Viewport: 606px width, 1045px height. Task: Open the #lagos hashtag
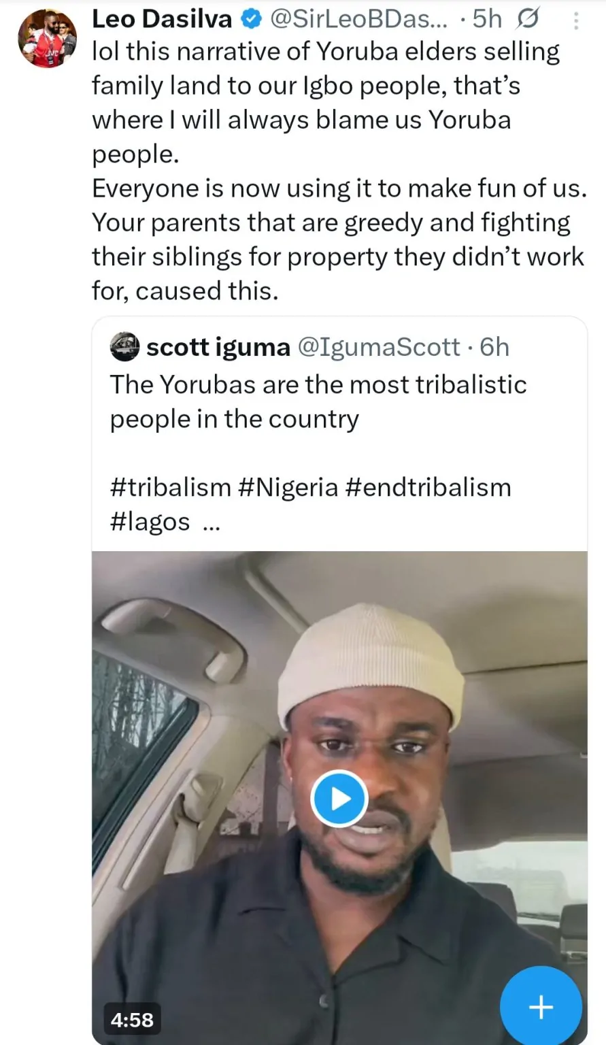(x=150, y=522)
